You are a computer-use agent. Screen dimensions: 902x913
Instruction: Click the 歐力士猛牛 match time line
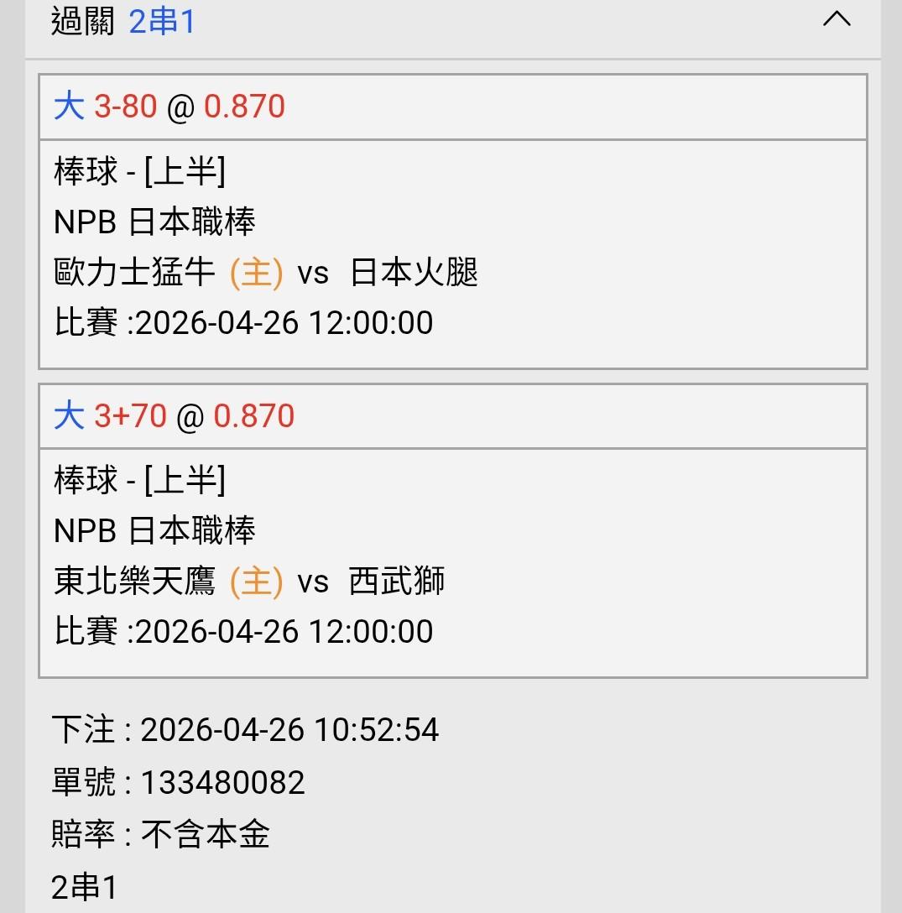pos(243,323)
